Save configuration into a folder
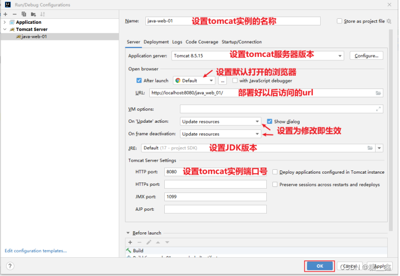Viewport: 400px width, 276px height. coord(33,14)
